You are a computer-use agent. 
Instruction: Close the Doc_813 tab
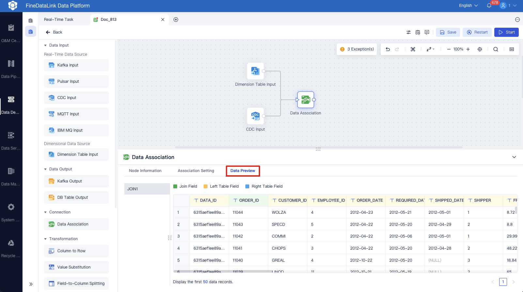(x=163, y=20)
